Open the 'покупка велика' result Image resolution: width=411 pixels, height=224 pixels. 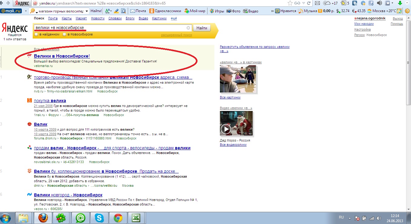coord(50,101)
